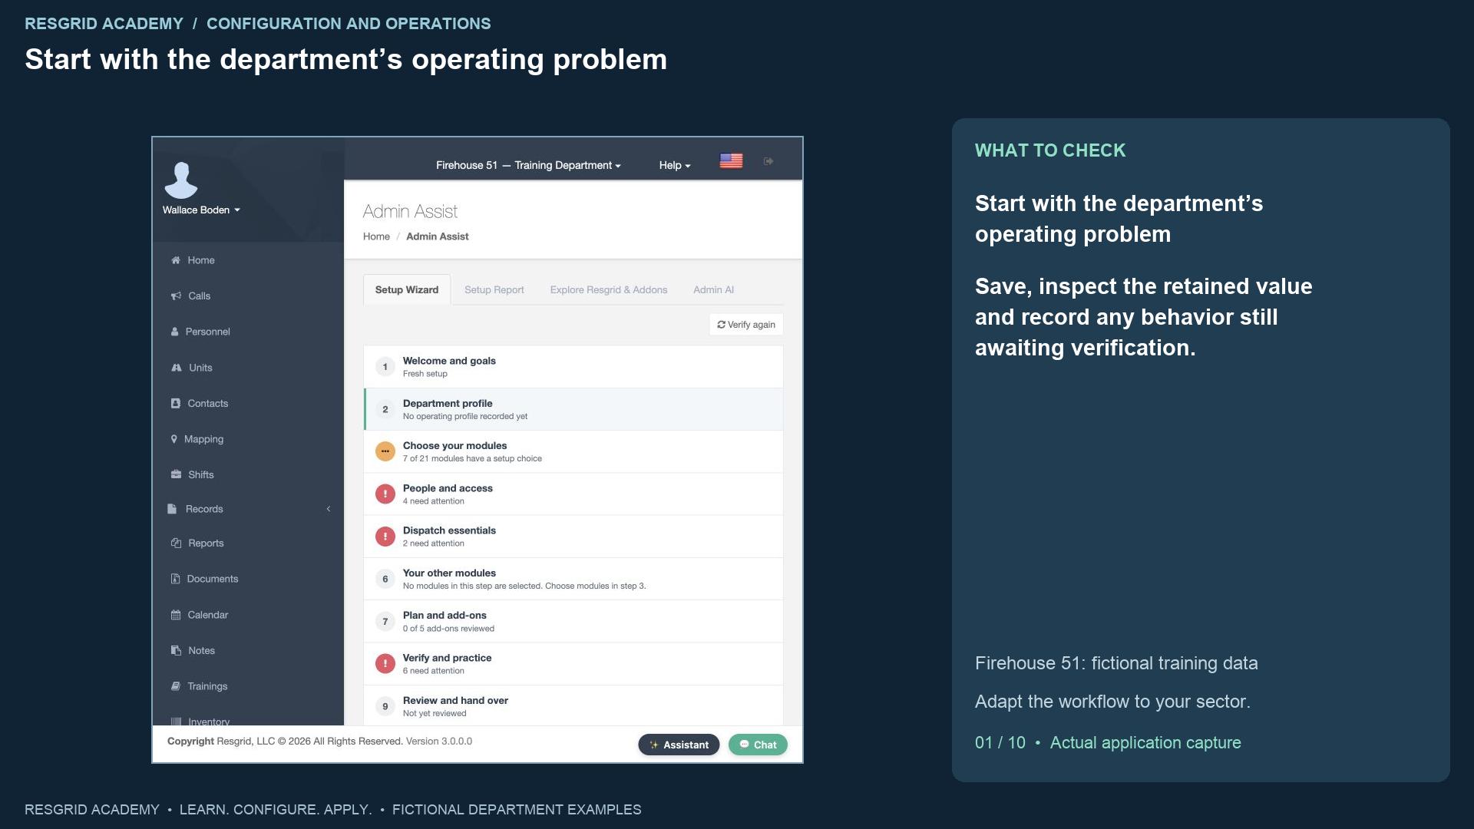Screen dimensions: 1474x829
Task: Click the Admin Assist page heading
Action: click(410, 211)
